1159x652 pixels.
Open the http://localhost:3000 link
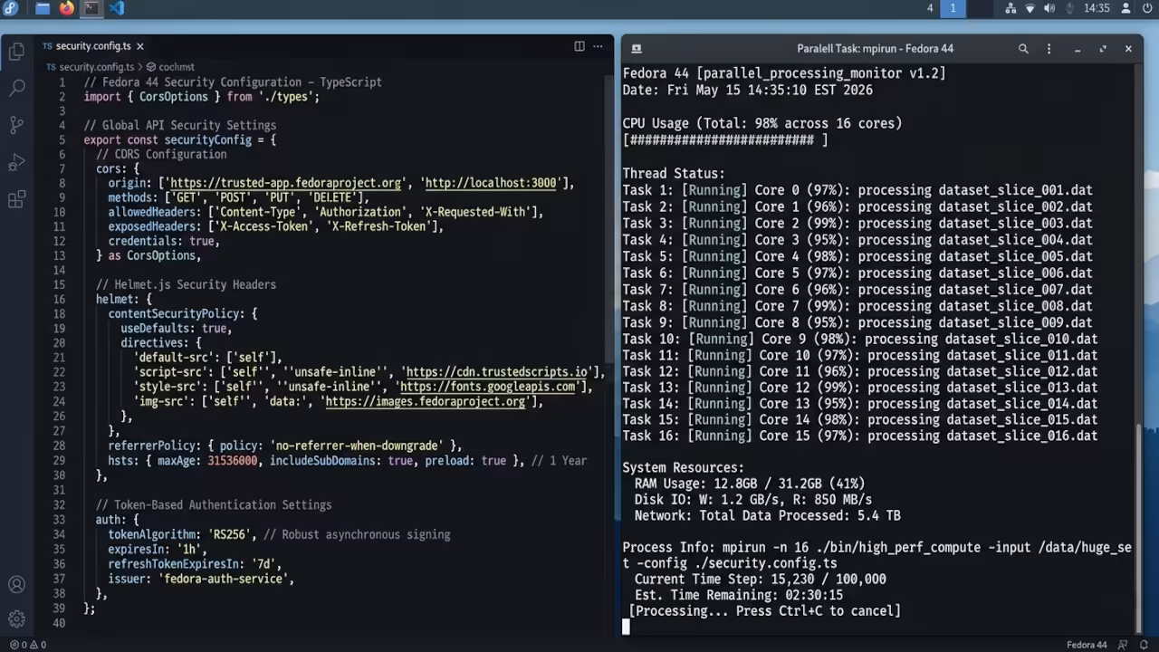(491, 183)
